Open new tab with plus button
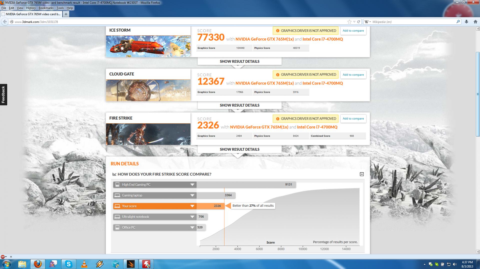The height and width of the screenshot is (269, 480). tap(66, 14)
